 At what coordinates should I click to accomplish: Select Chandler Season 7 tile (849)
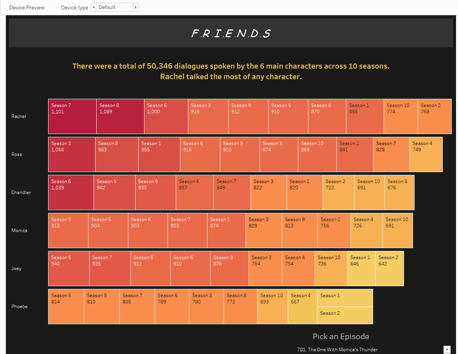click(x=232, y=192)
